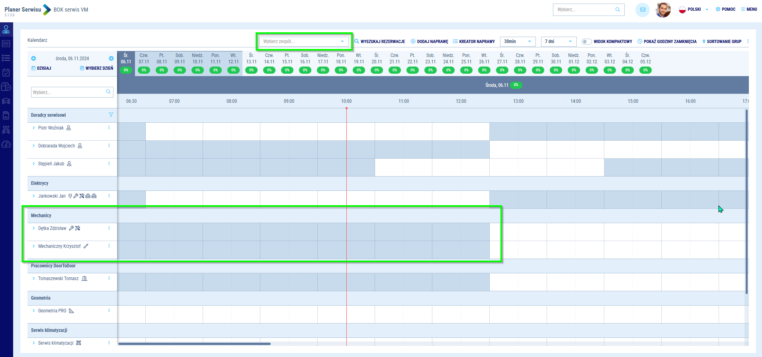Open the 7 dni range dropdown
762x357 pixels.
558,41
